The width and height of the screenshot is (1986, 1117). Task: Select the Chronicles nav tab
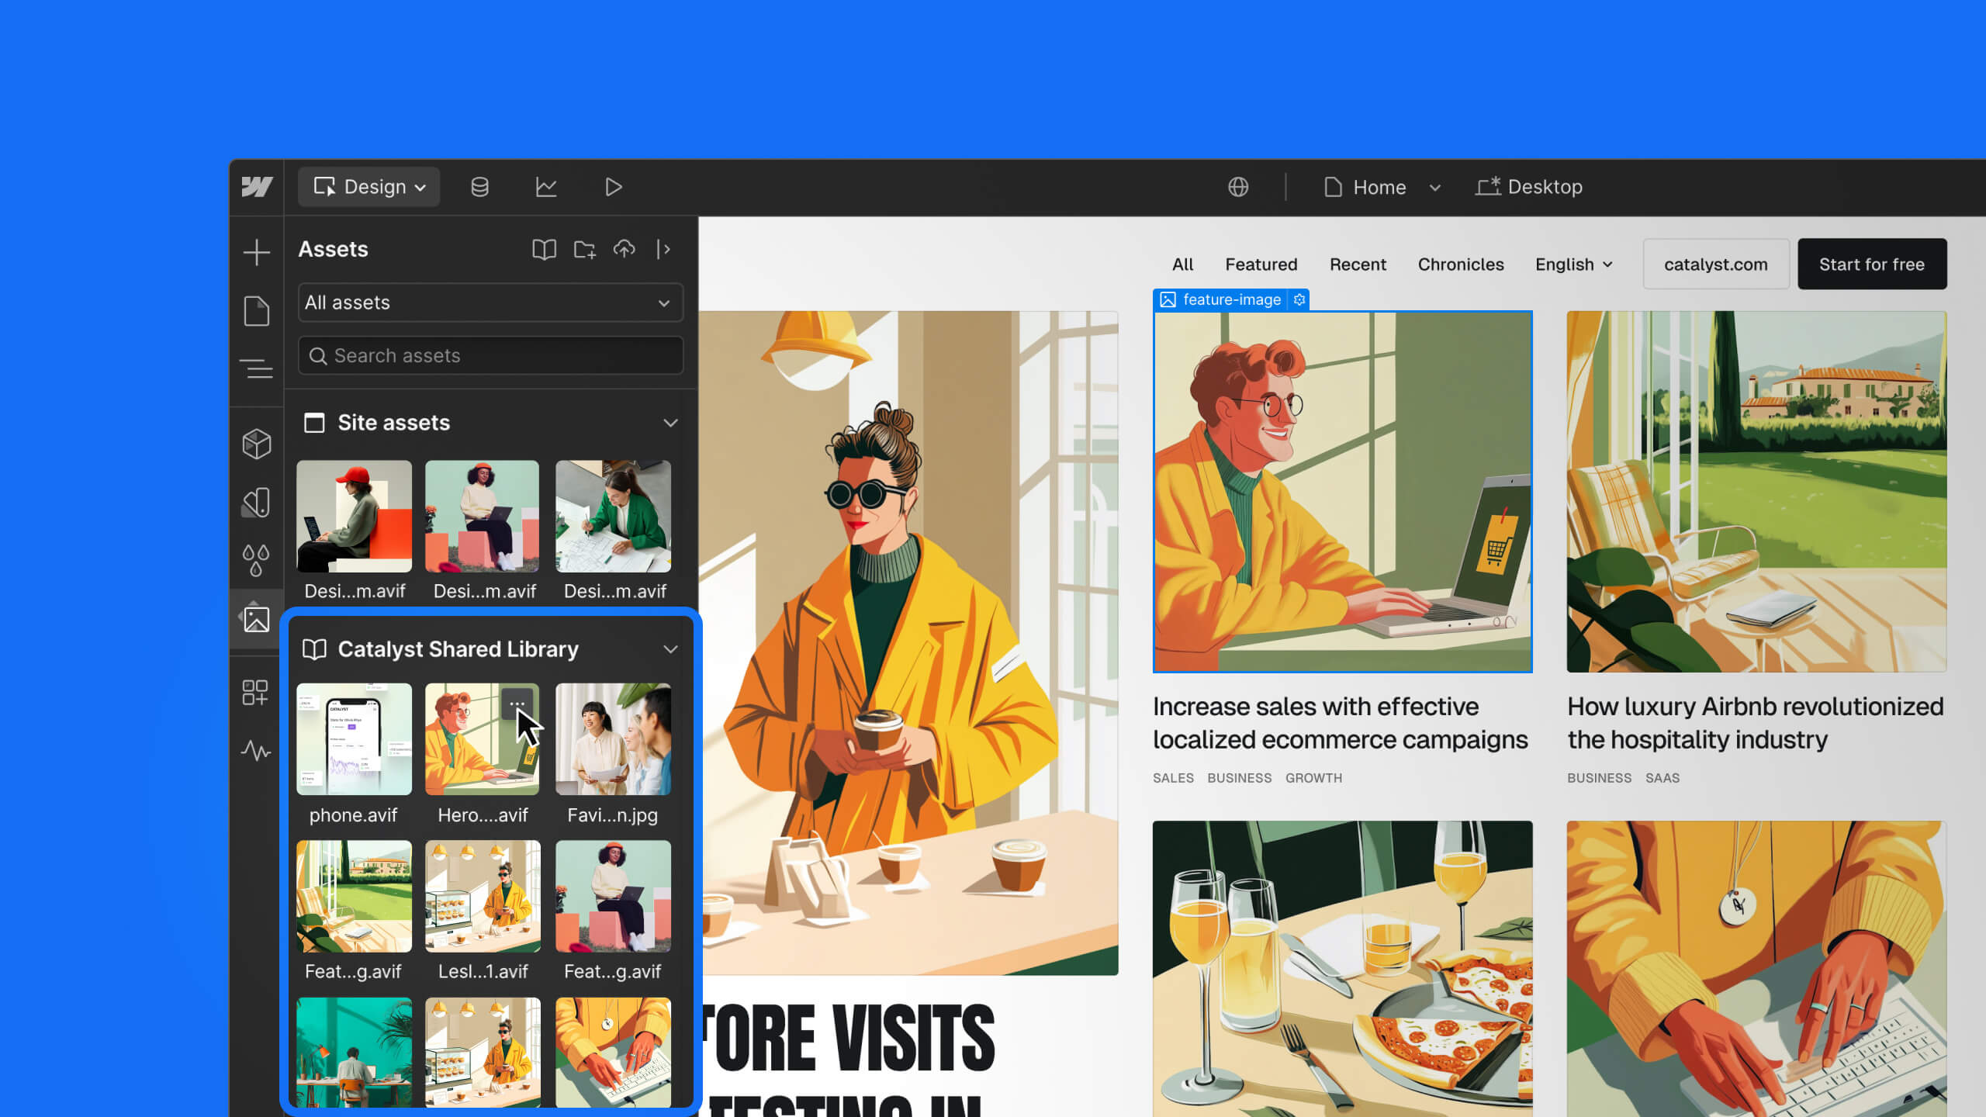1460,265
